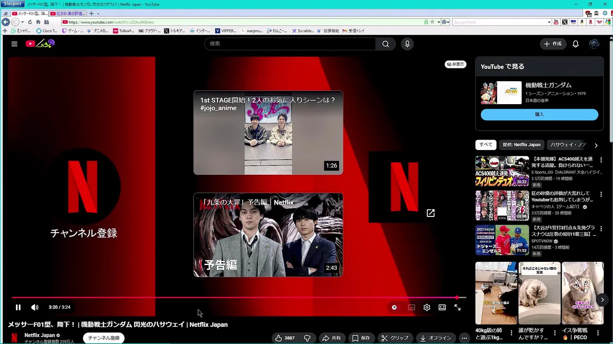This screenshot has width=613, height=344.
Task: Reload page with browser refresh icon
Action: [30, 22]
